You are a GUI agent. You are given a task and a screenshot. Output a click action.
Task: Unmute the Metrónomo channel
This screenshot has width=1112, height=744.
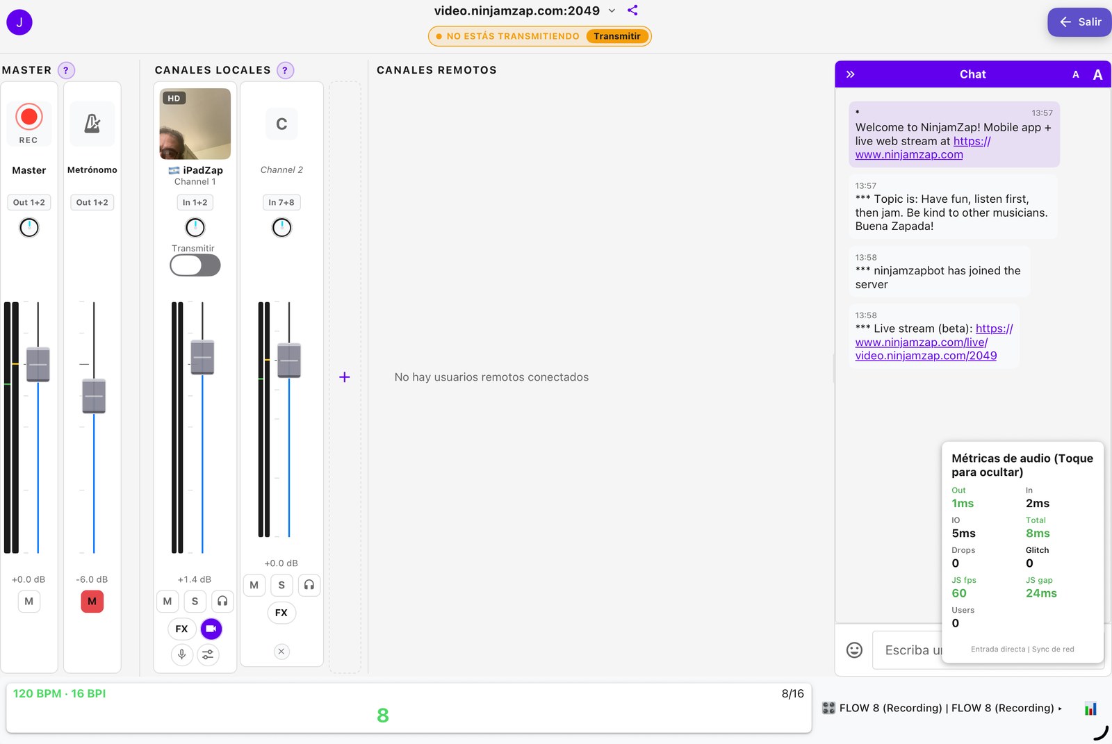click(x=92, y=602)
